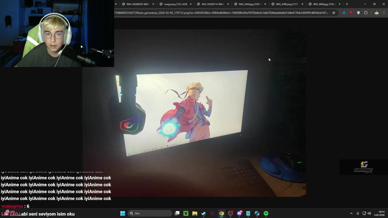The image size is (388, 218).
Task: Click the Naruto monitor photo
Action: [x=194, y=113]
